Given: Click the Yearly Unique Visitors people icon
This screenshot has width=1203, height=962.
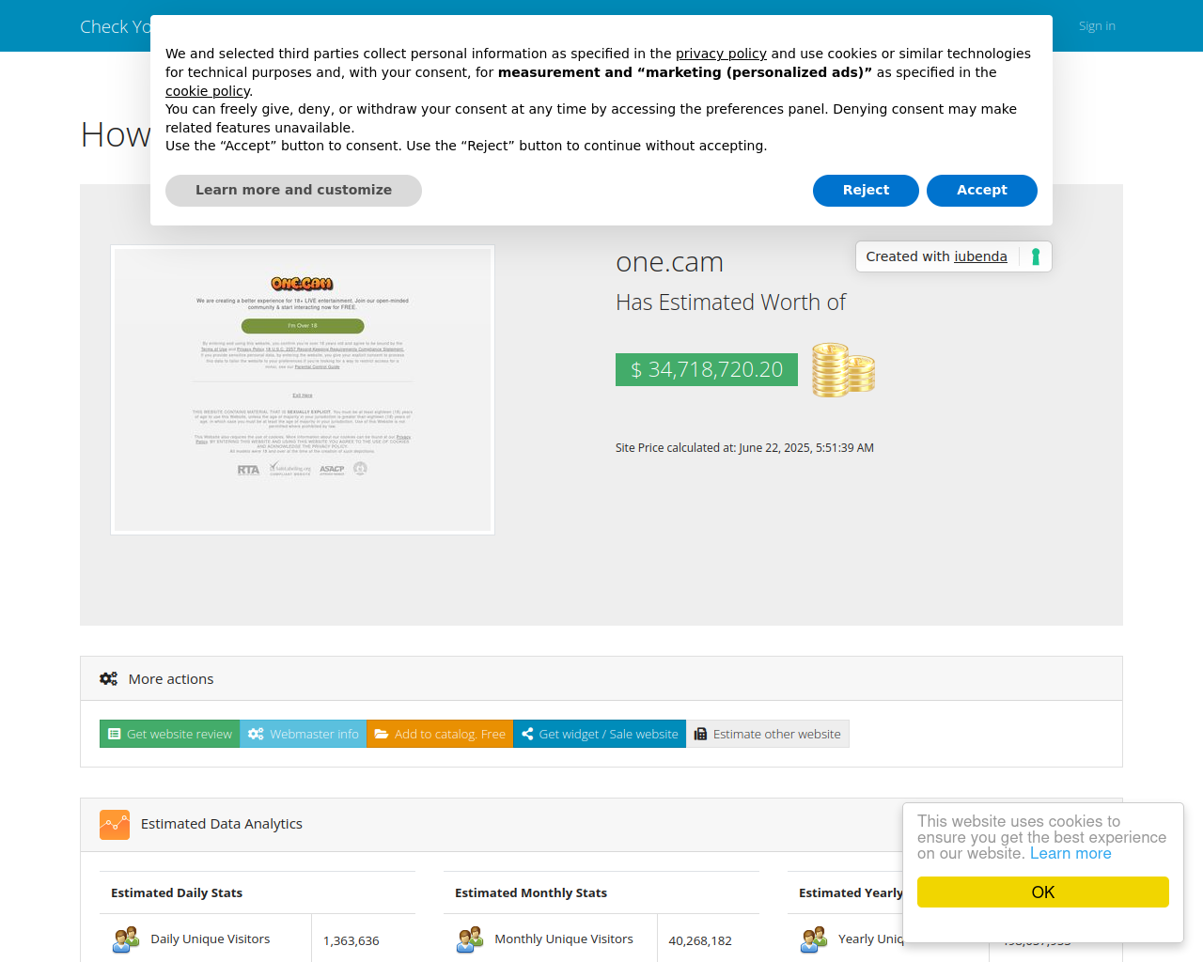Looking at the screenshot, I should (814, 939).
